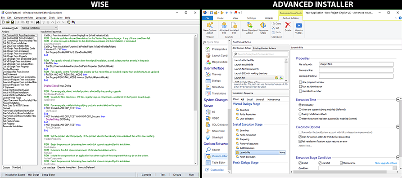
Task: Click New file icon in Wise toolbar
Action: 3,22
